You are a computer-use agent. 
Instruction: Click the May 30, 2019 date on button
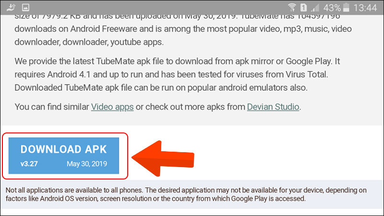87,164
